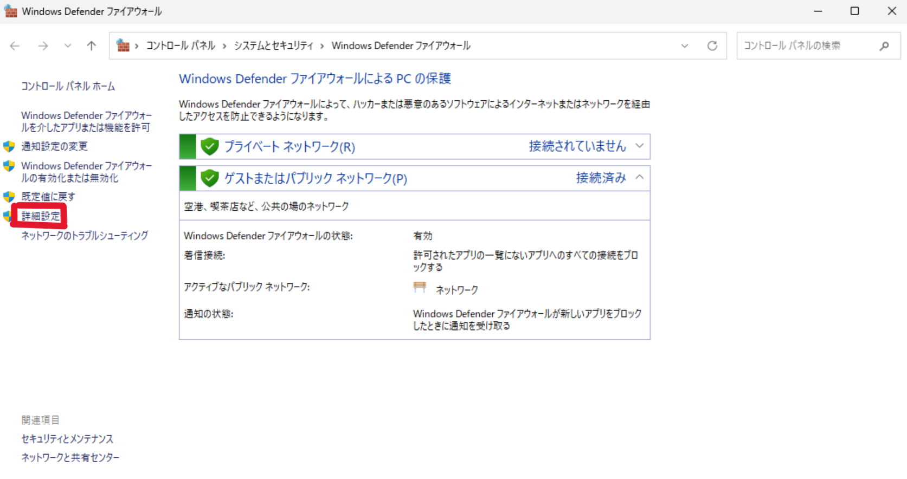Viewport: 907px width, 479px height.
Task: Select コントロール パネル in breadcrumb path
Action: click(181, 46)
